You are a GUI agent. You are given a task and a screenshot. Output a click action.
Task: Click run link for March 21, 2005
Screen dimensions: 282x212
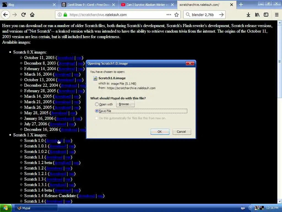(76, 102)
